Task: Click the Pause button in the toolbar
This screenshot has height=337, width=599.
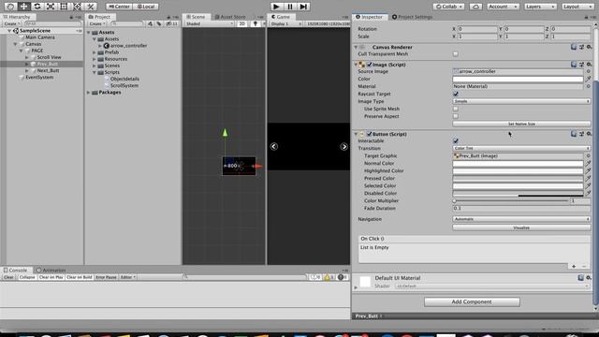Action: [x=290, y=7]
